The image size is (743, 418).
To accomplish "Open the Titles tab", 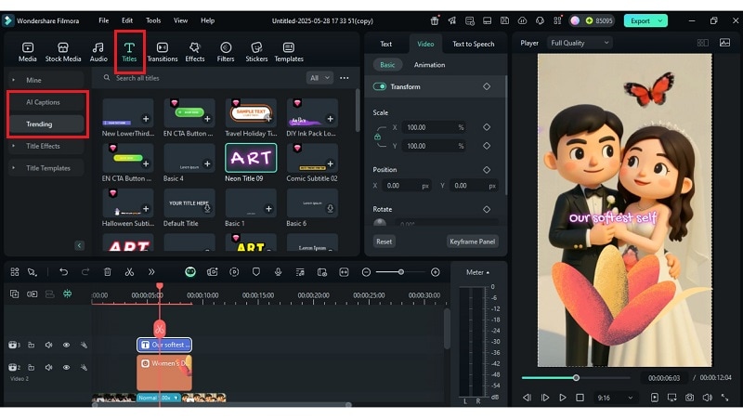I will [129, 52].
